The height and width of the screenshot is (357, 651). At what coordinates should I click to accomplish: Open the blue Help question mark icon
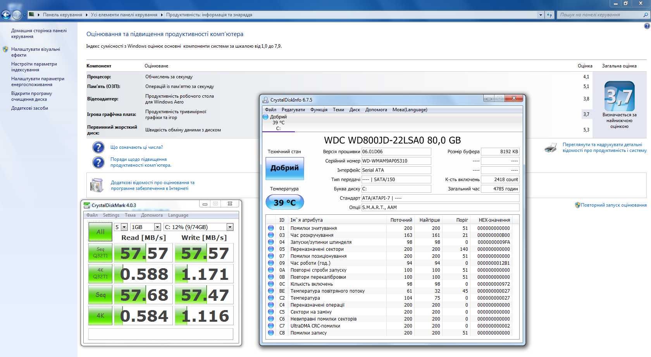pos(647,26)
